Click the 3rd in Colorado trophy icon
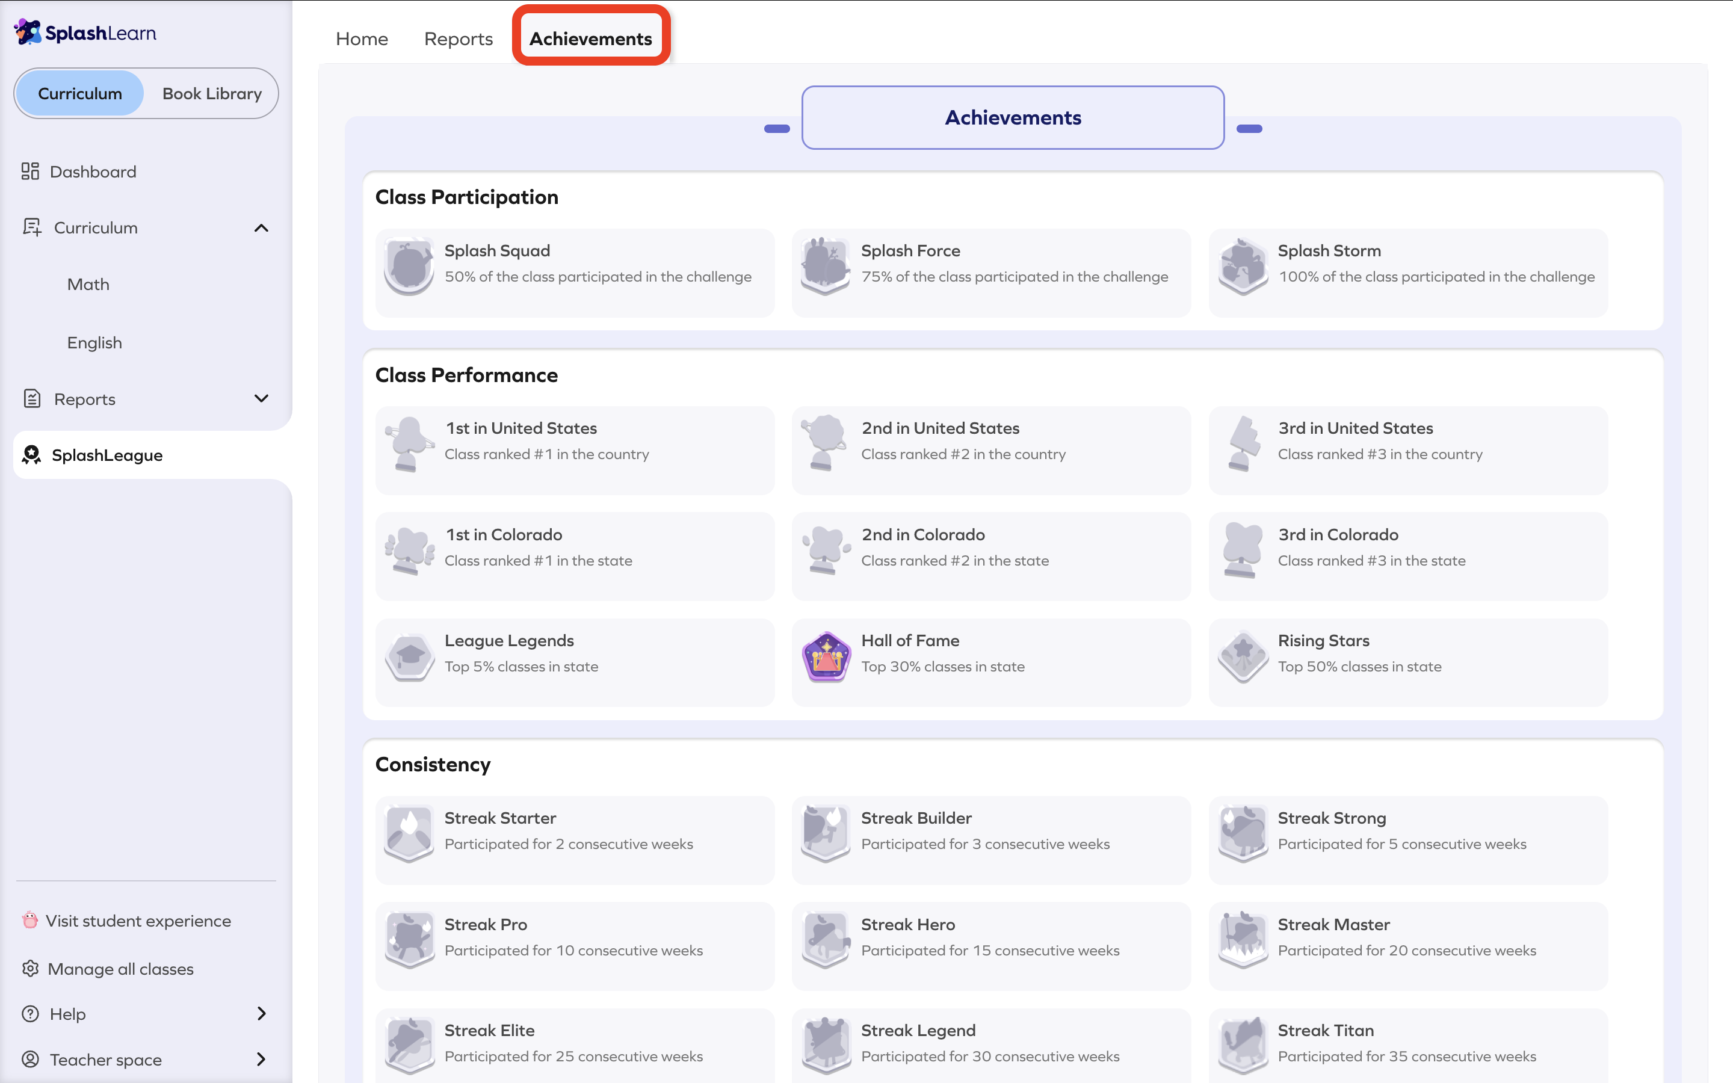Image resolution: width=1733 pixels, height=1083 pixels. click(x=1243, y=551)
